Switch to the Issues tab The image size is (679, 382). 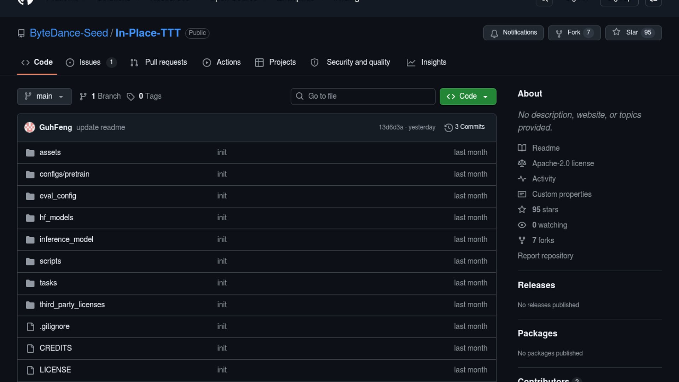click(89, 62)
